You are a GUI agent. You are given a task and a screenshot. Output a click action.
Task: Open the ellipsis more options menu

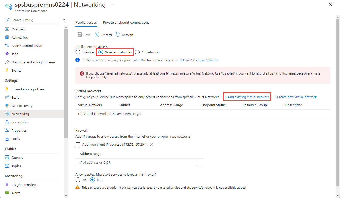point(114,5)
